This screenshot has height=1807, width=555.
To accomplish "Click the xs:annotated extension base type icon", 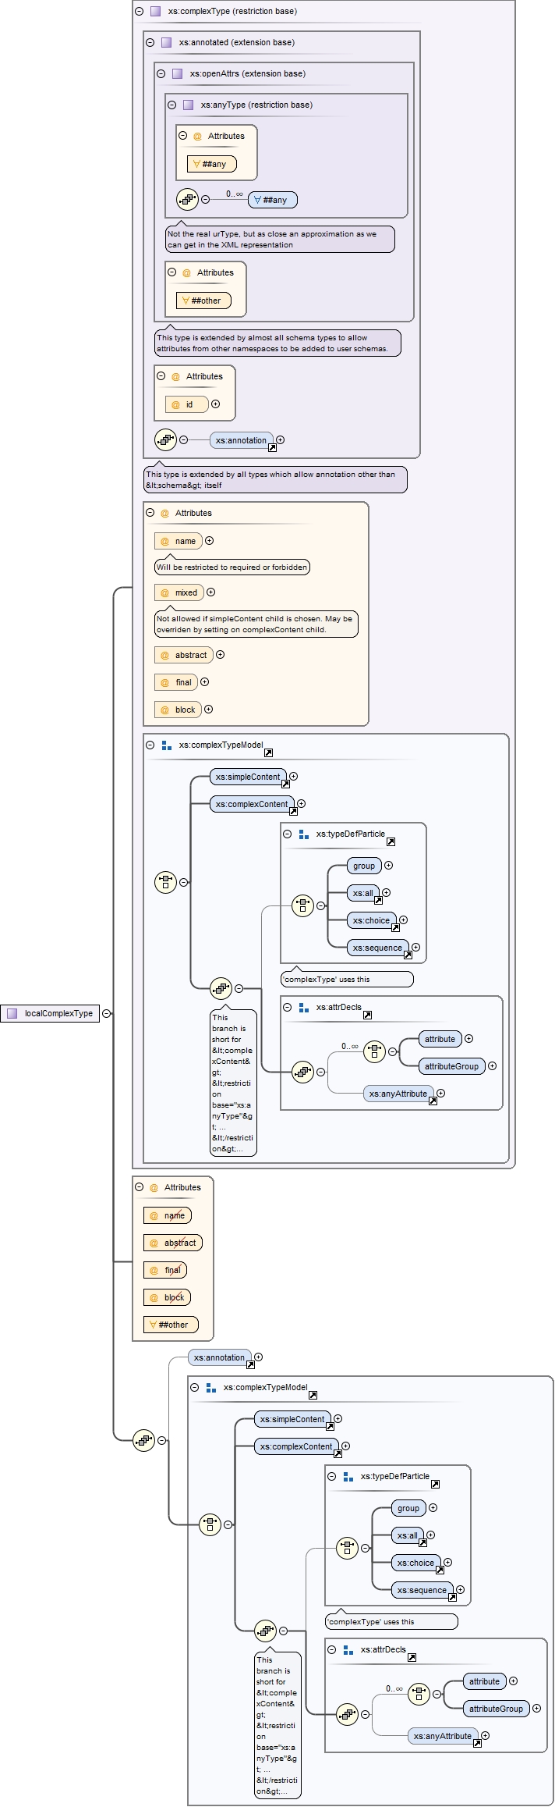I will click(x=166, y=42).
